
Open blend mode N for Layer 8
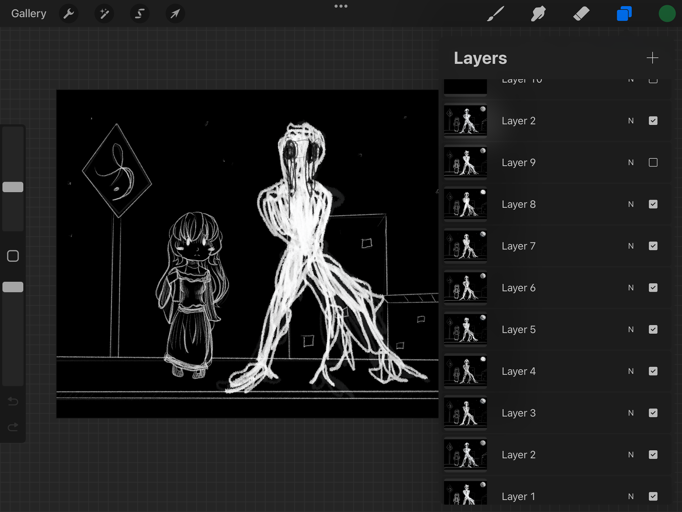(x=631, y=204)
